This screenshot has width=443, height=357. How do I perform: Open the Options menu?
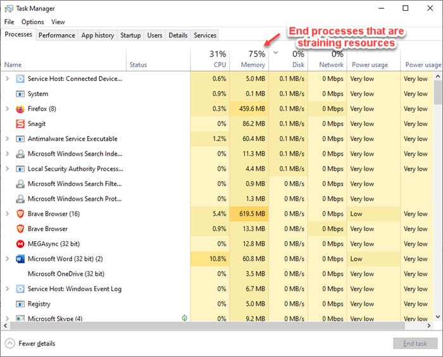click(33, 22)
